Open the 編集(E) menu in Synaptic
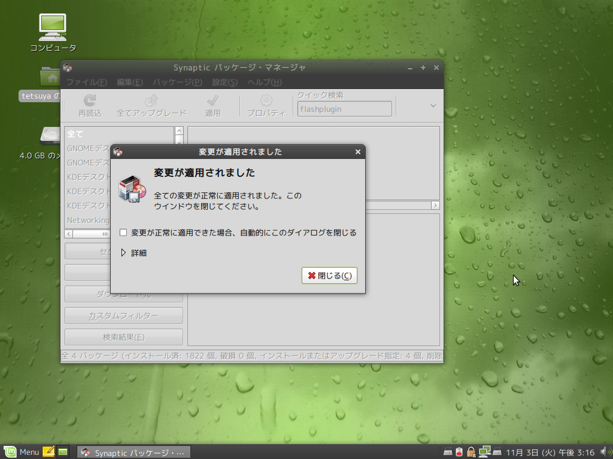Screen dimensions: 613x459 pos(130,82)
